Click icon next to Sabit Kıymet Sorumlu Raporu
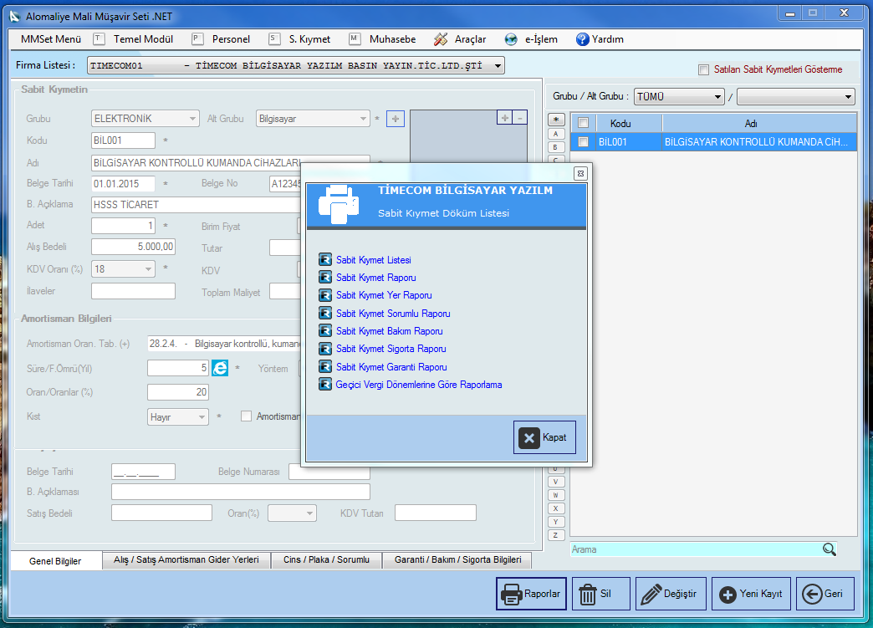This screenshot has width=873, height=628. click(325, 313)
